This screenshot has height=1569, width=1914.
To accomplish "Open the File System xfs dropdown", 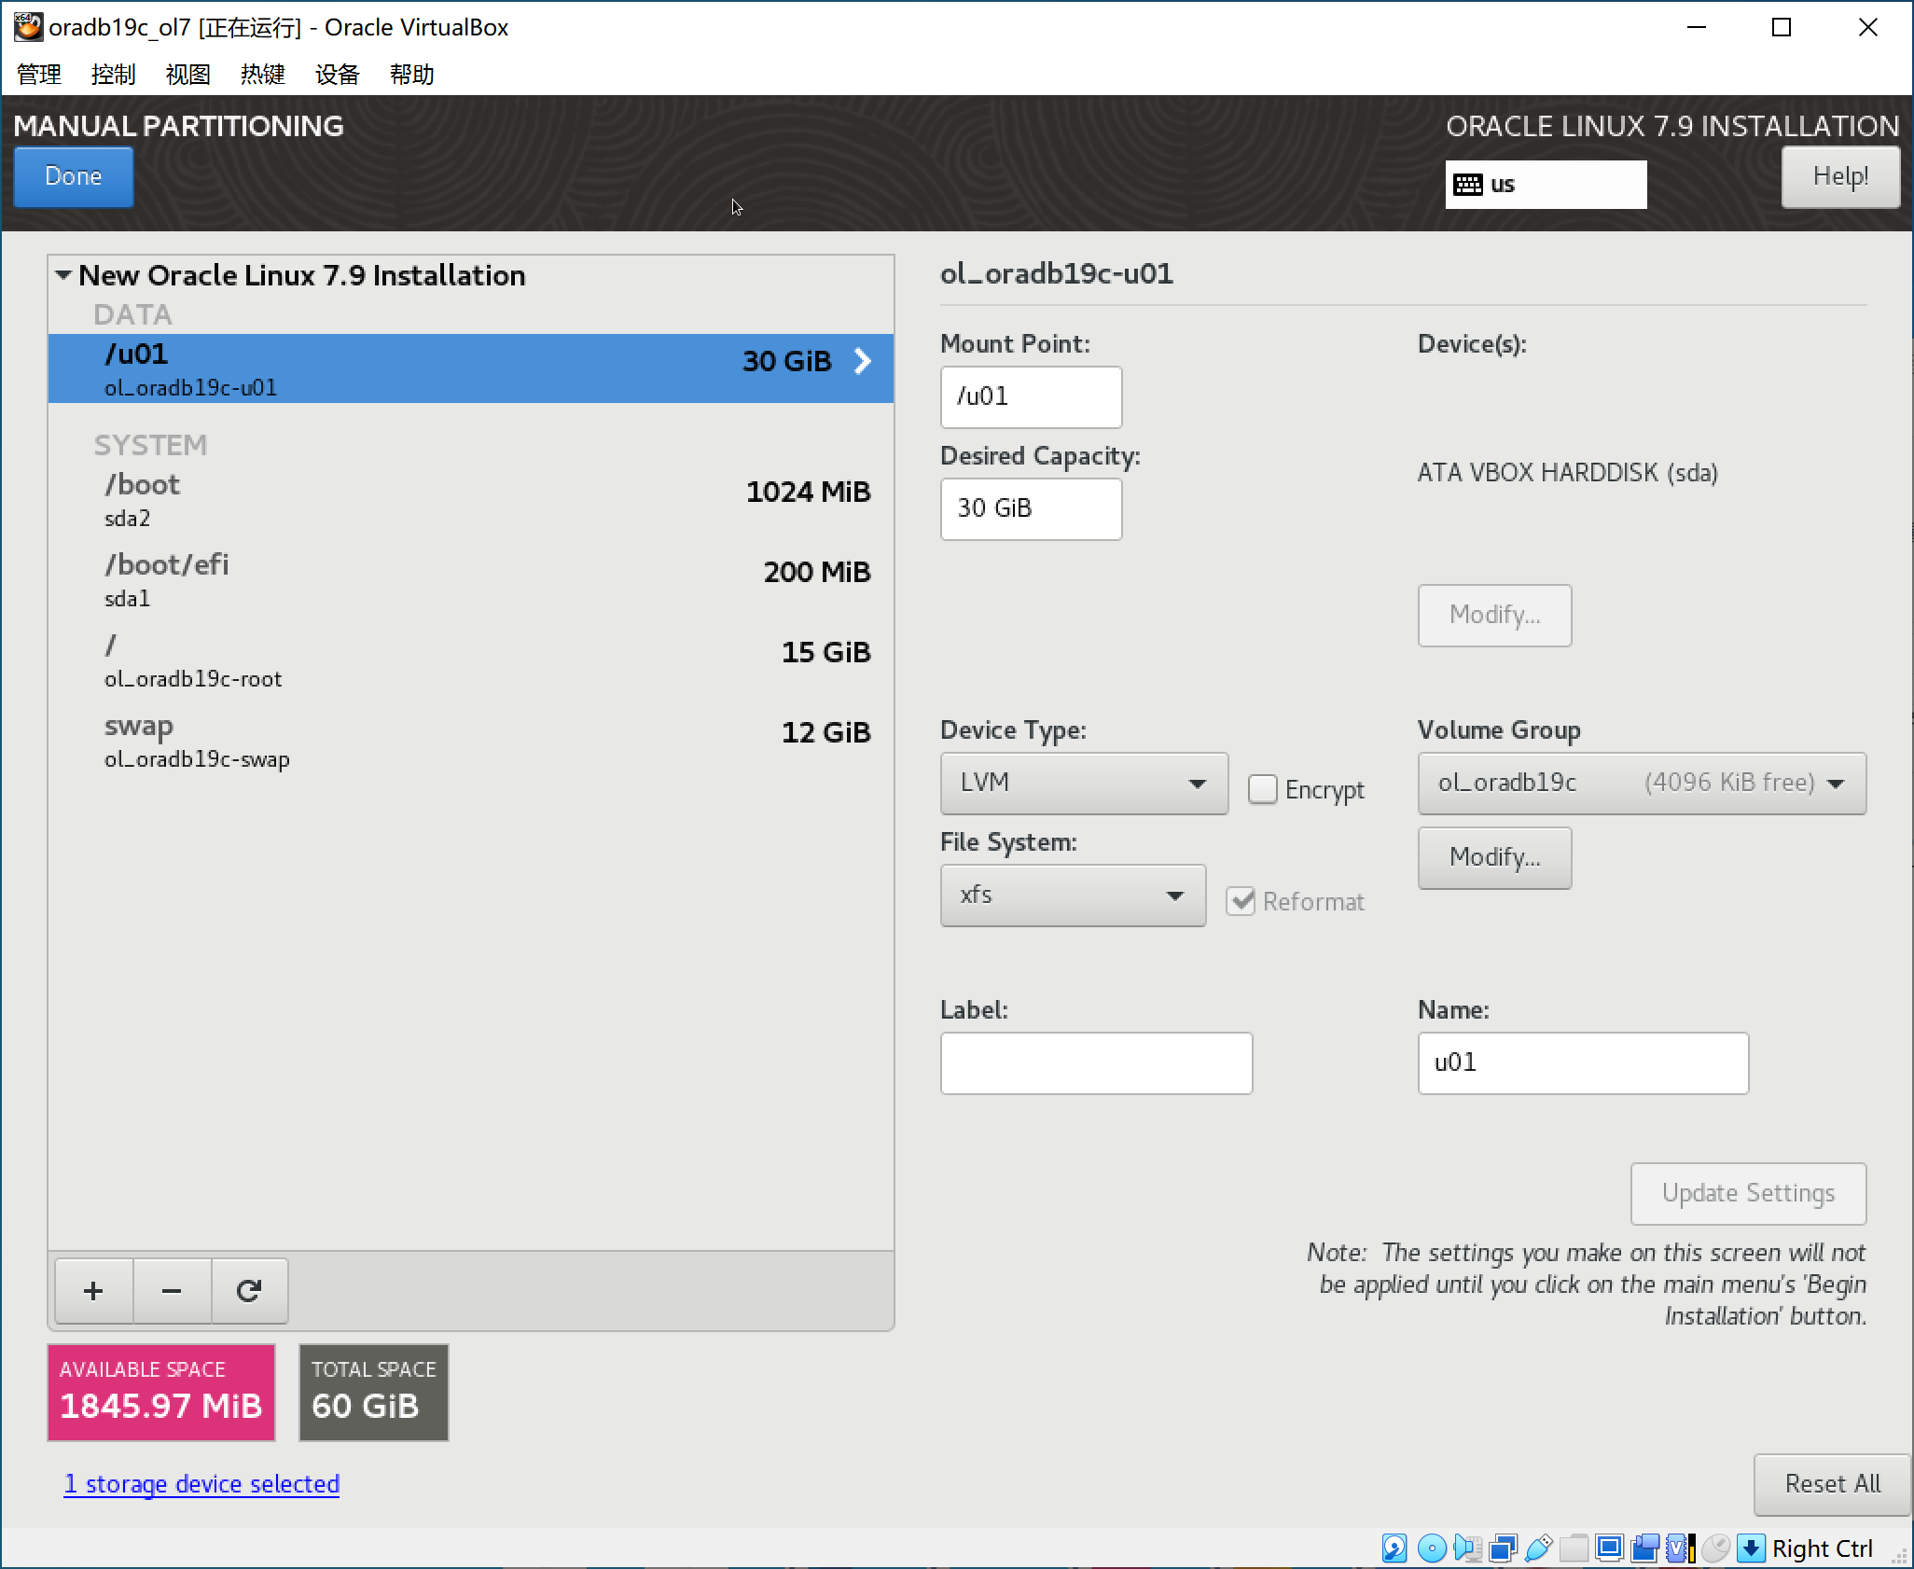I will pos(1072,895).
